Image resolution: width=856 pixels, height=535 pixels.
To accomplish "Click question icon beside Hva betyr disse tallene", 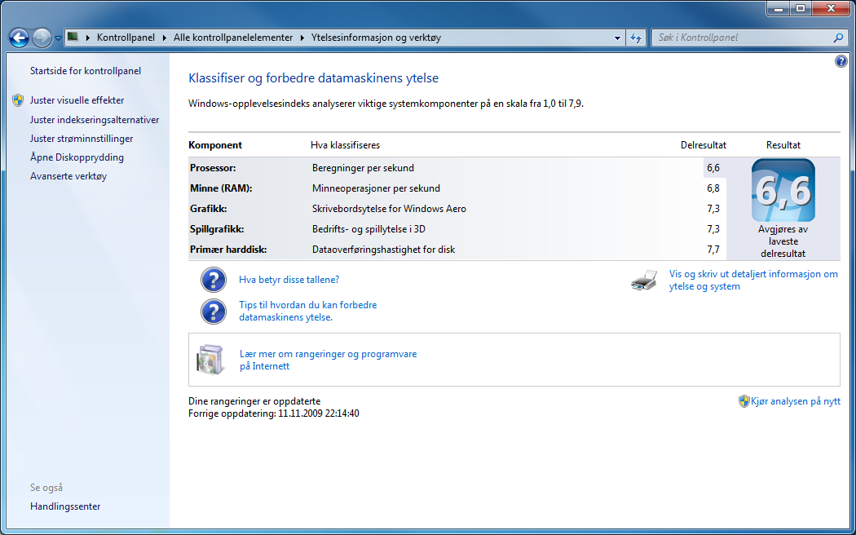I will click(x=214, y=280).
